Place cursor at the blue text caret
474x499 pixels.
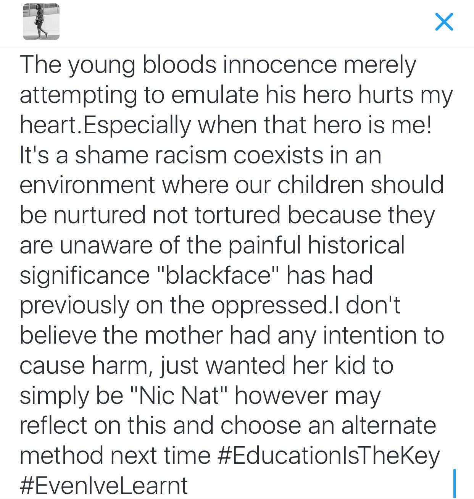tap(454, 483)
